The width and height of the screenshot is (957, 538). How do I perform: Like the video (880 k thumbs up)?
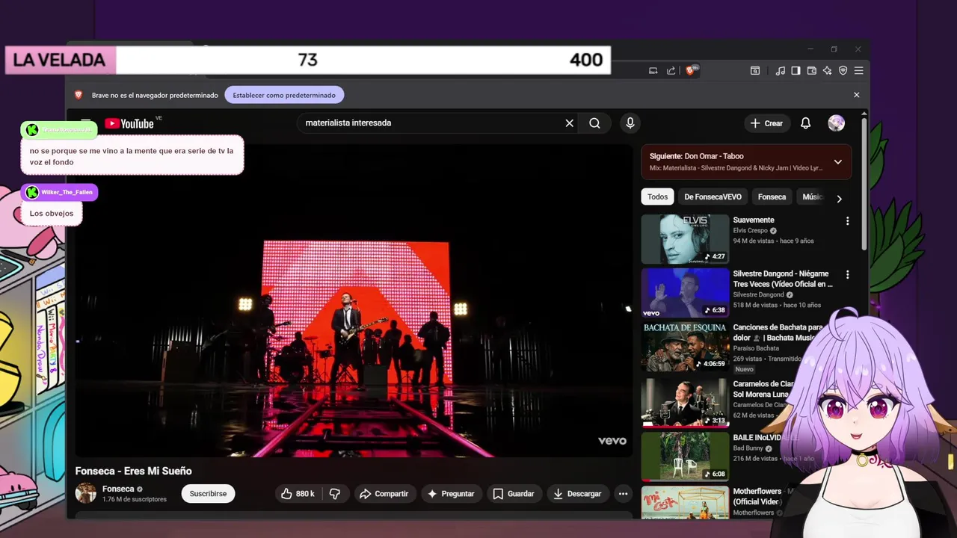pyautogui.click(x=297, y=494)
